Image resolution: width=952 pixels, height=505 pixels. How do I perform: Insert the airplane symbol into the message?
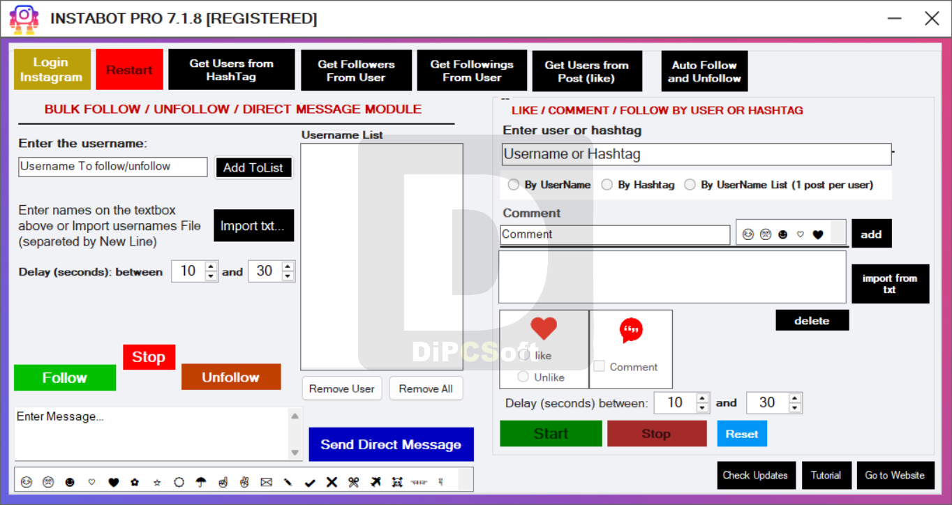375,482
